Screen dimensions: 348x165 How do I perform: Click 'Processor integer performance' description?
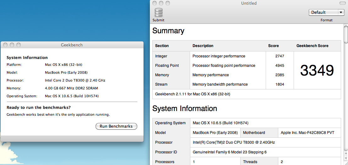point(219,56)
